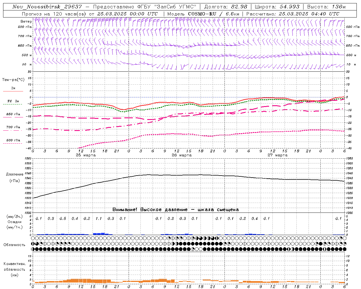The width and height of the screenshot is (361, 289).
Task: Select the 700 гПа temperature legend entry
Action: tap(13, 127)
